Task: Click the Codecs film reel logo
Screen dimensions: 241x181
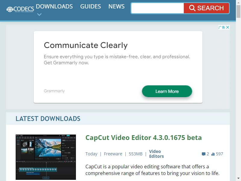Action: pyautogui.click(x=20, y=9)
